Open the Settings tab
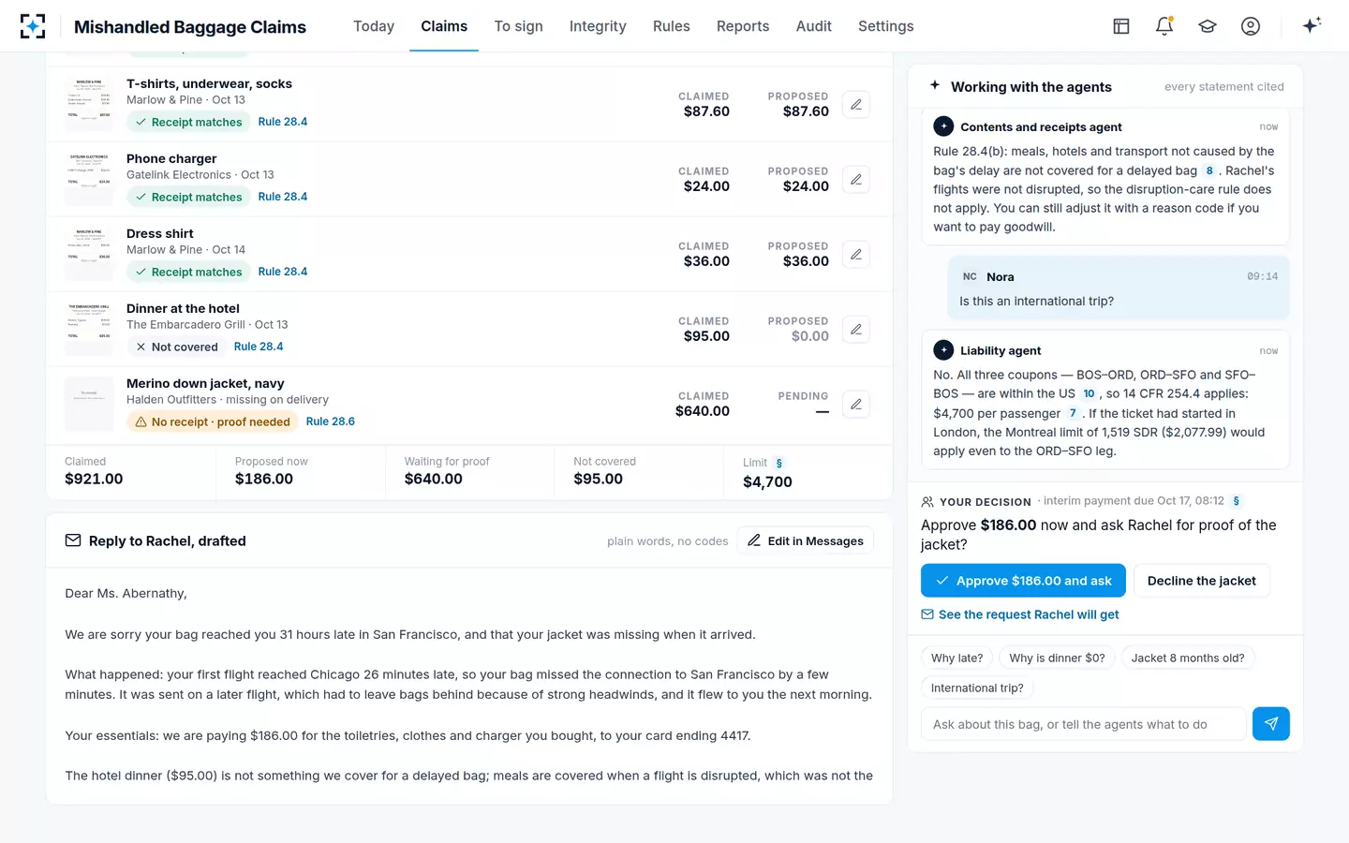 pyautogui.click(x=886, y=26)
